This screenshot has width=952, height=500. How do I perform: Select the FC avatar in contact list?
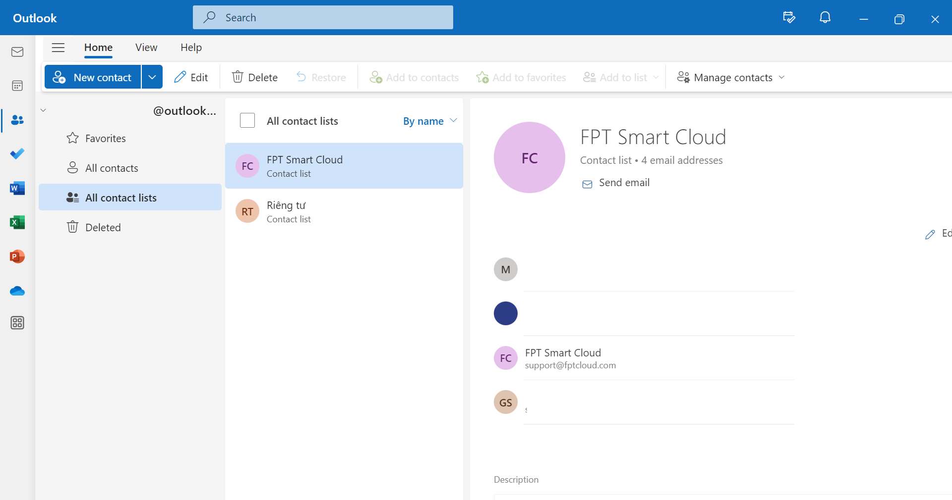(x=247, y=166)
